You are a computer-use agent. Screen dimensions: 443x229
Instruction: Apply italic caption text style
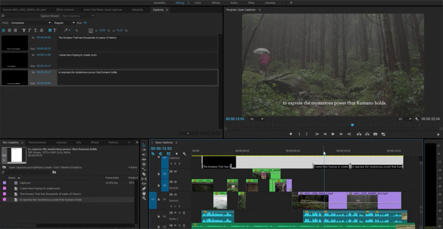coord(29,30)
